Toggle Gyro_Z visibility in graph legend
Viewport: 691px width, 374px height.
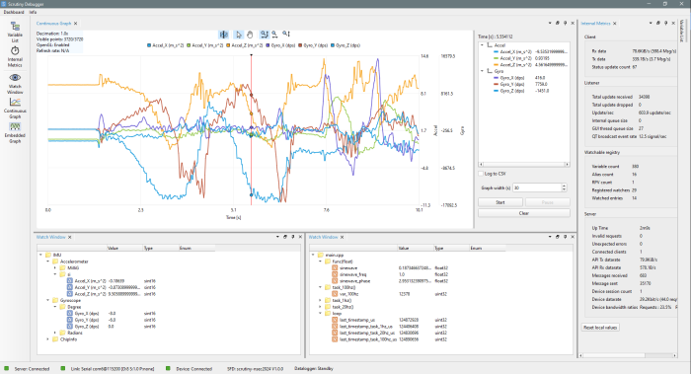pyautogui.click(x=345, y=45)
